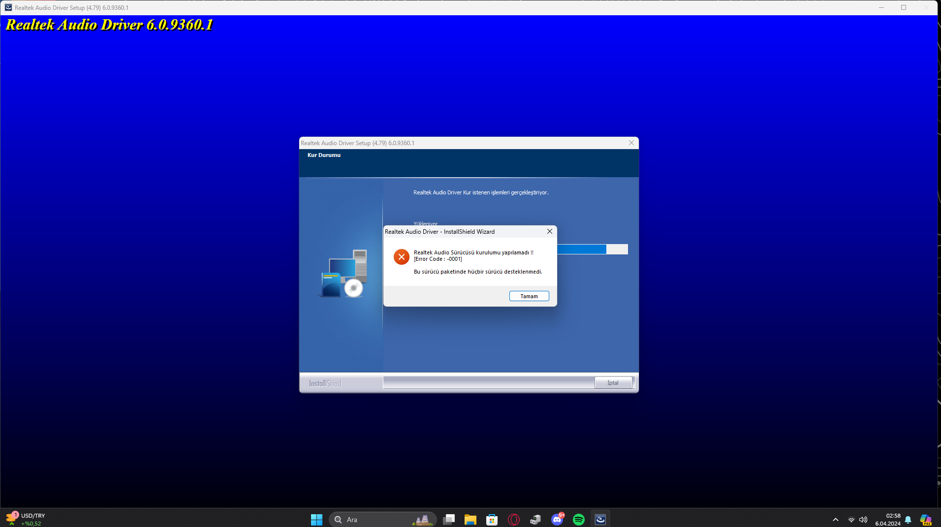Viewport: 941px width, 527px height.
Task: Click the volume speaker tray icon
Action: coord(863,520)
